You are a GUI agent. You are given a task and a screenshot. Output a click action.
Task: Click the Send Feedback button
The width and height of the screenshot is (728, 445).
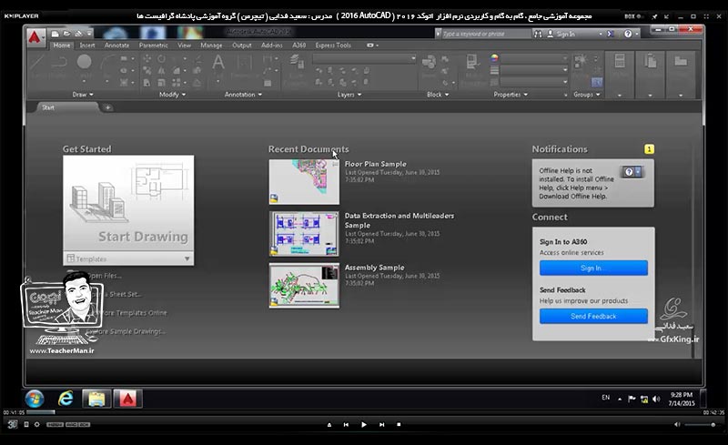point(593,316)
